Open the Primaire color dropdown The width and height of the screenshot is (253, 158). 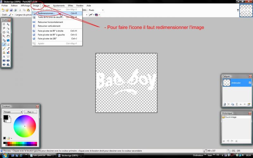(x=13, y=112)
